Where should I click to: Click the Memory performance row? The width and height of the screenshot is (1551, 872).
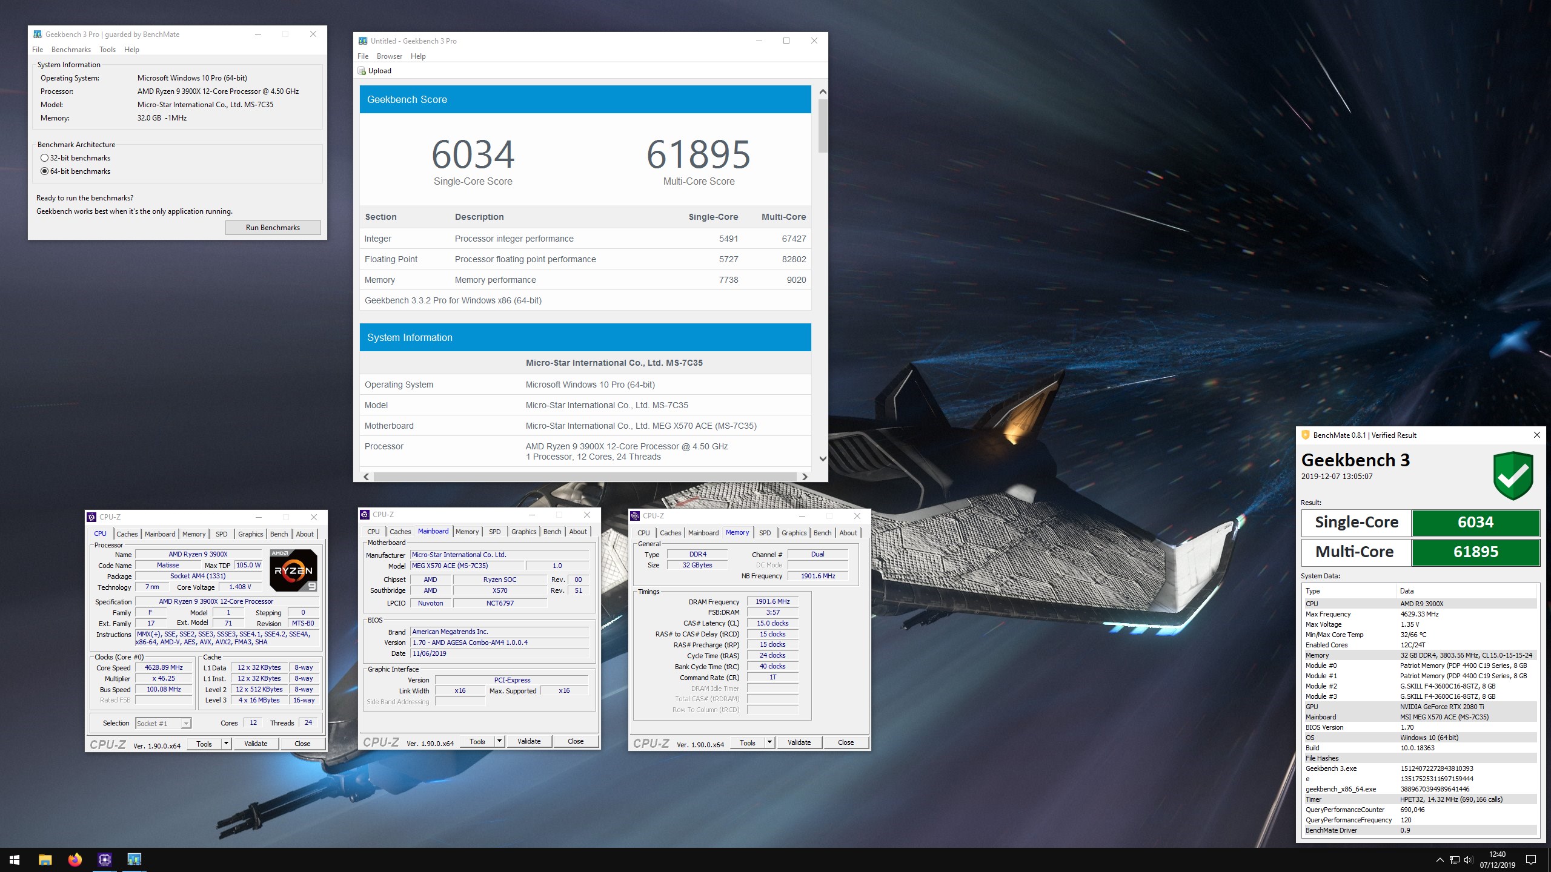click(x=585, y=280)
